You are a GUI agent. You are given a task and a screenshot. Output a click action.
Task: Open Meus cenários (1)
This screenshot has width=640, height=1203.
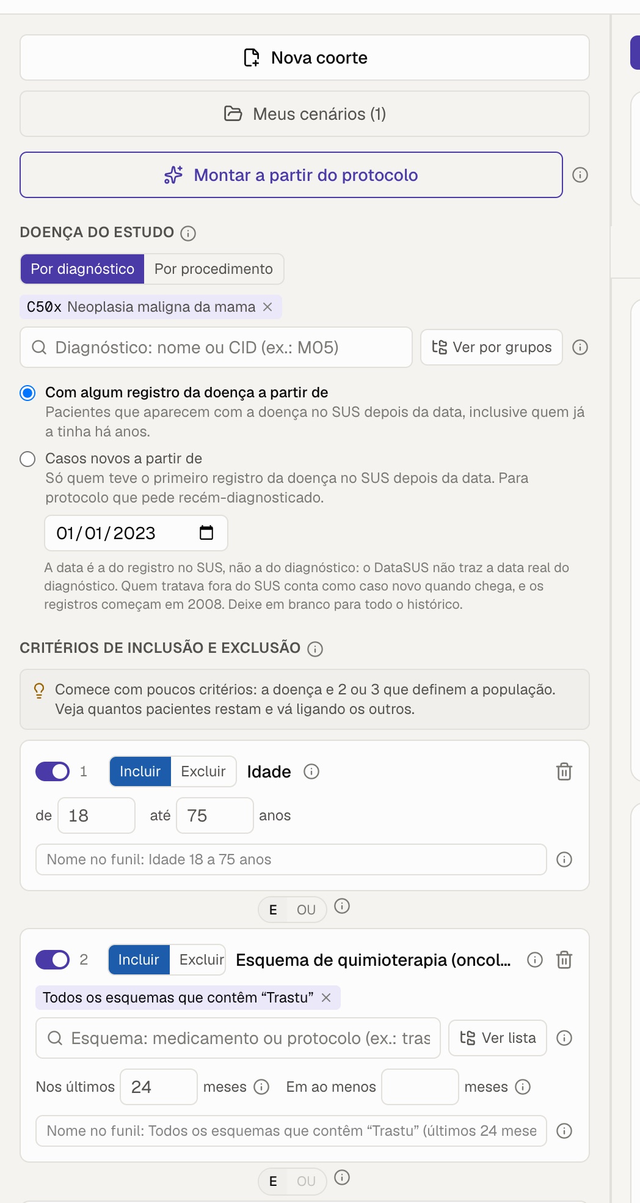(305, 114)
